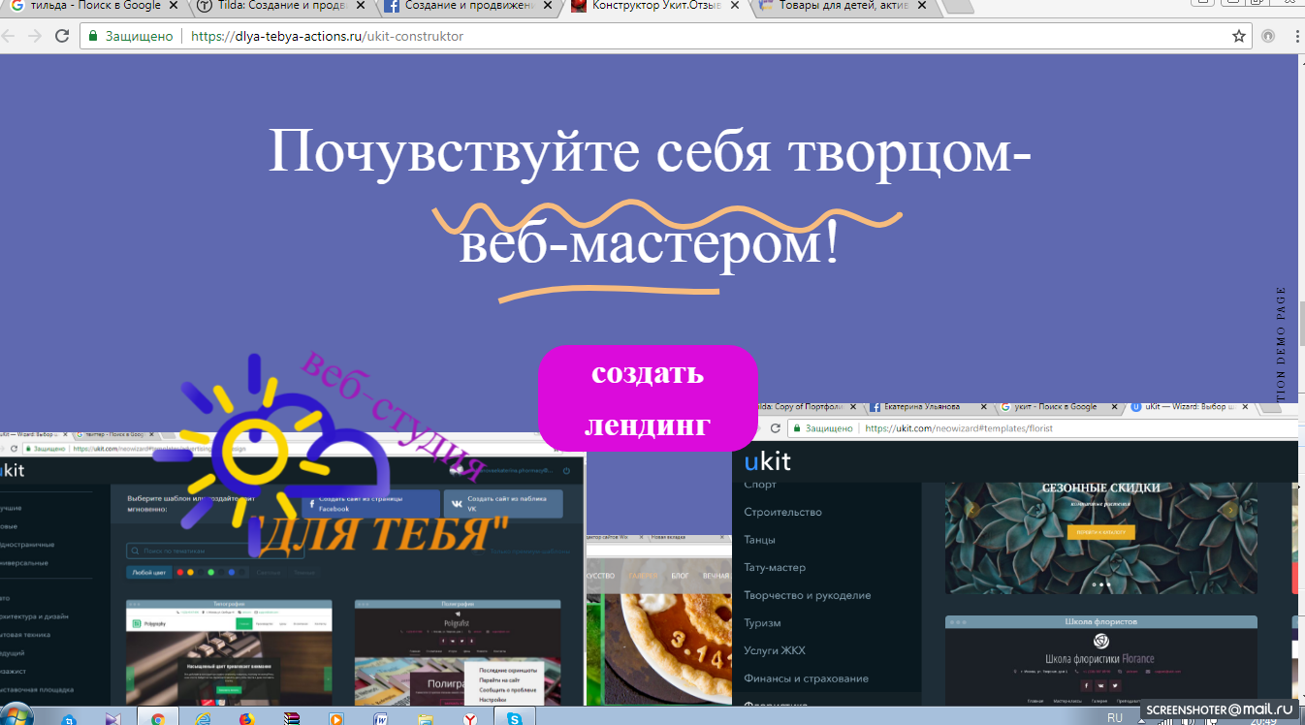This screenshot has width=1305, height=725.
Task: Click the «Типография» template card in left screenshot
Action: (x=229, y=652)
